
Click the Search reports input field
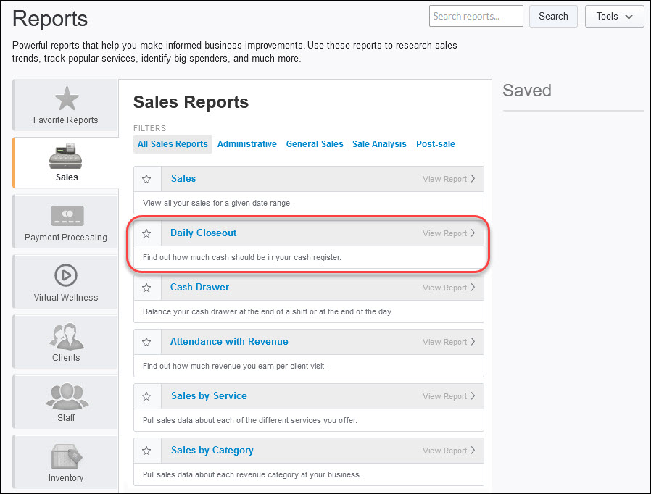click(476, 16)
